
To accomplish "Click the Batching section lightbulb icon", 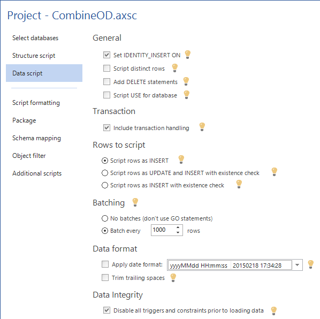I will tap(135, 202).
